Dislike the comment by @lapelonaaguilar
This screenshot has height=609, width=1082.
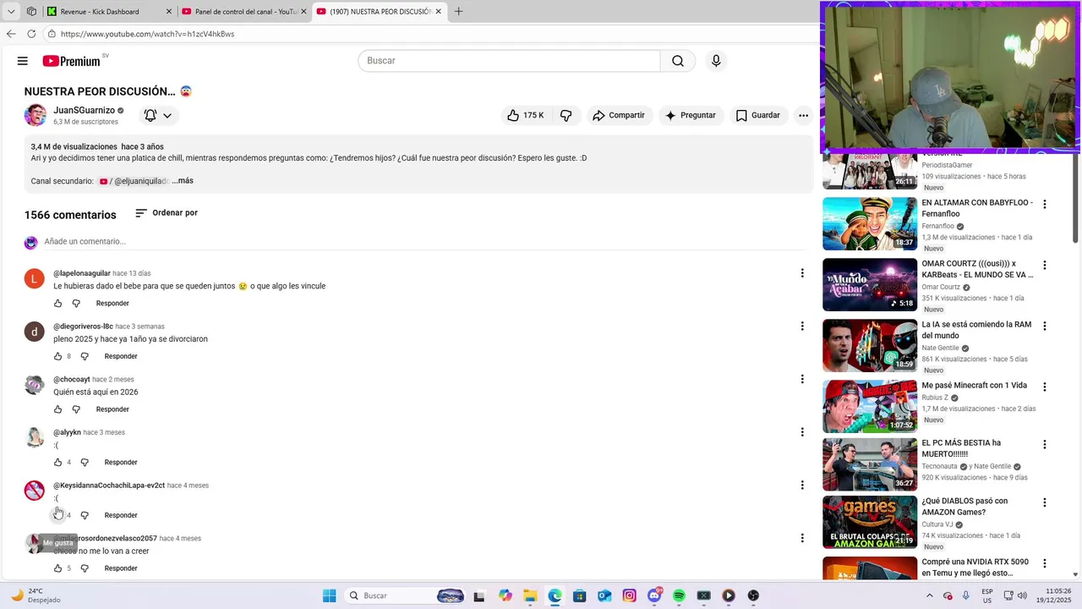(x=76, y=303)
